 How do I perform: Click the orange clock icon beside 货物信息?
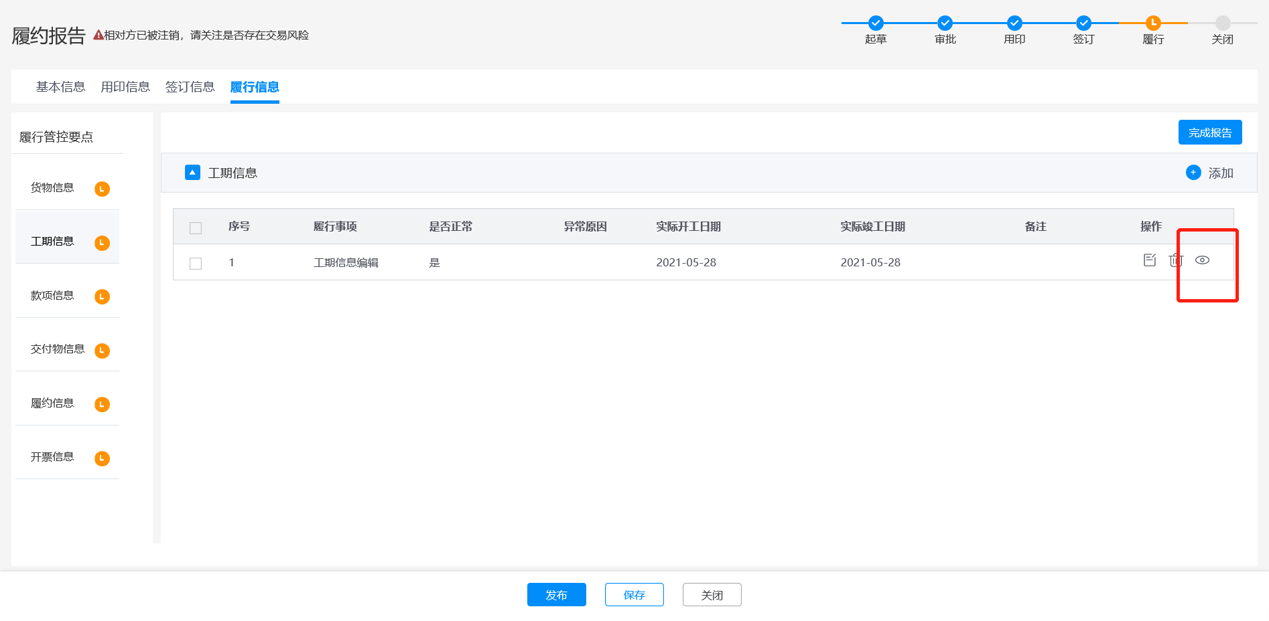pos(102,189)
